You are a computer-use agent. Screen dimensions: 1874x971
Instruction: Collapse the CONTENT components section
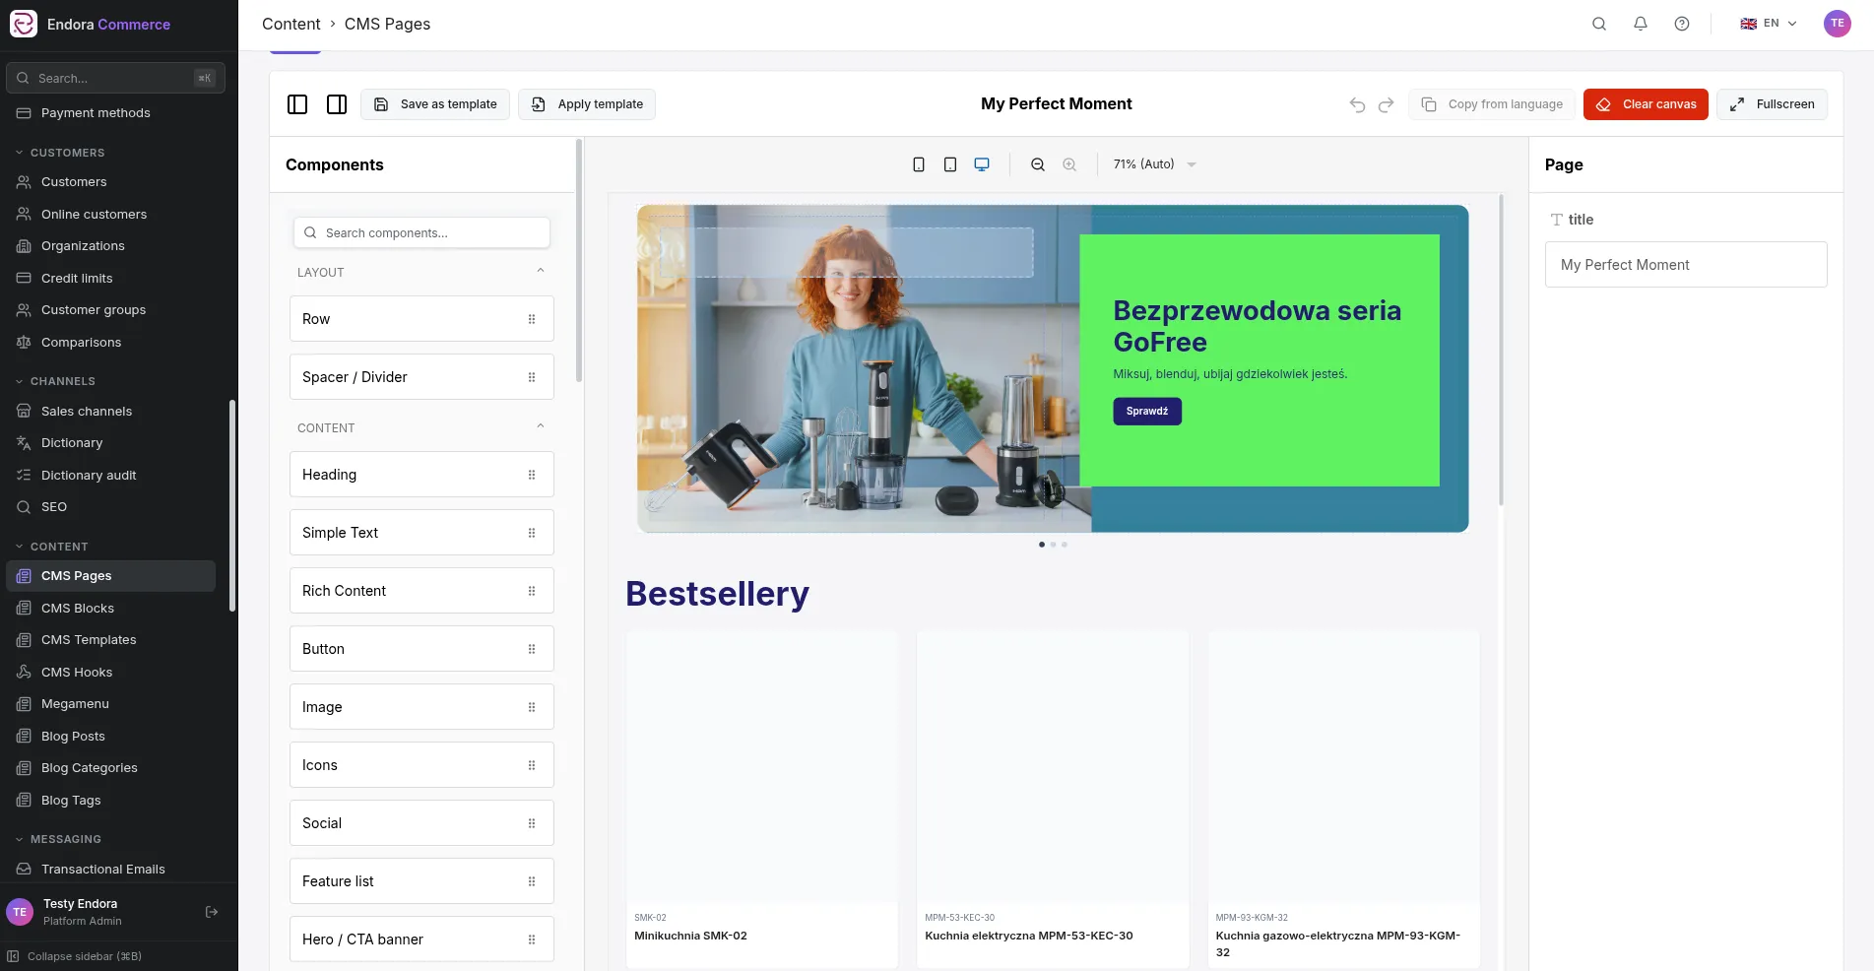coord(540,426)
